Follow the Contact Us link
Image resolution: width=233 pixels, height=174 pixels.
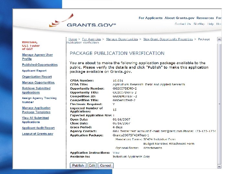coord(183,24)
